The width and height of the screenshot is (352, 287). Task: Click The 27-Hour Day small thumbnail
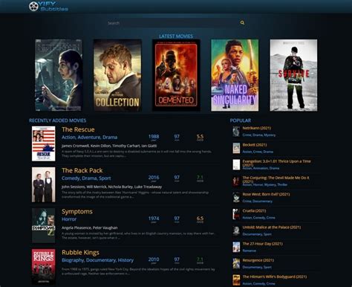pos(236,247)
